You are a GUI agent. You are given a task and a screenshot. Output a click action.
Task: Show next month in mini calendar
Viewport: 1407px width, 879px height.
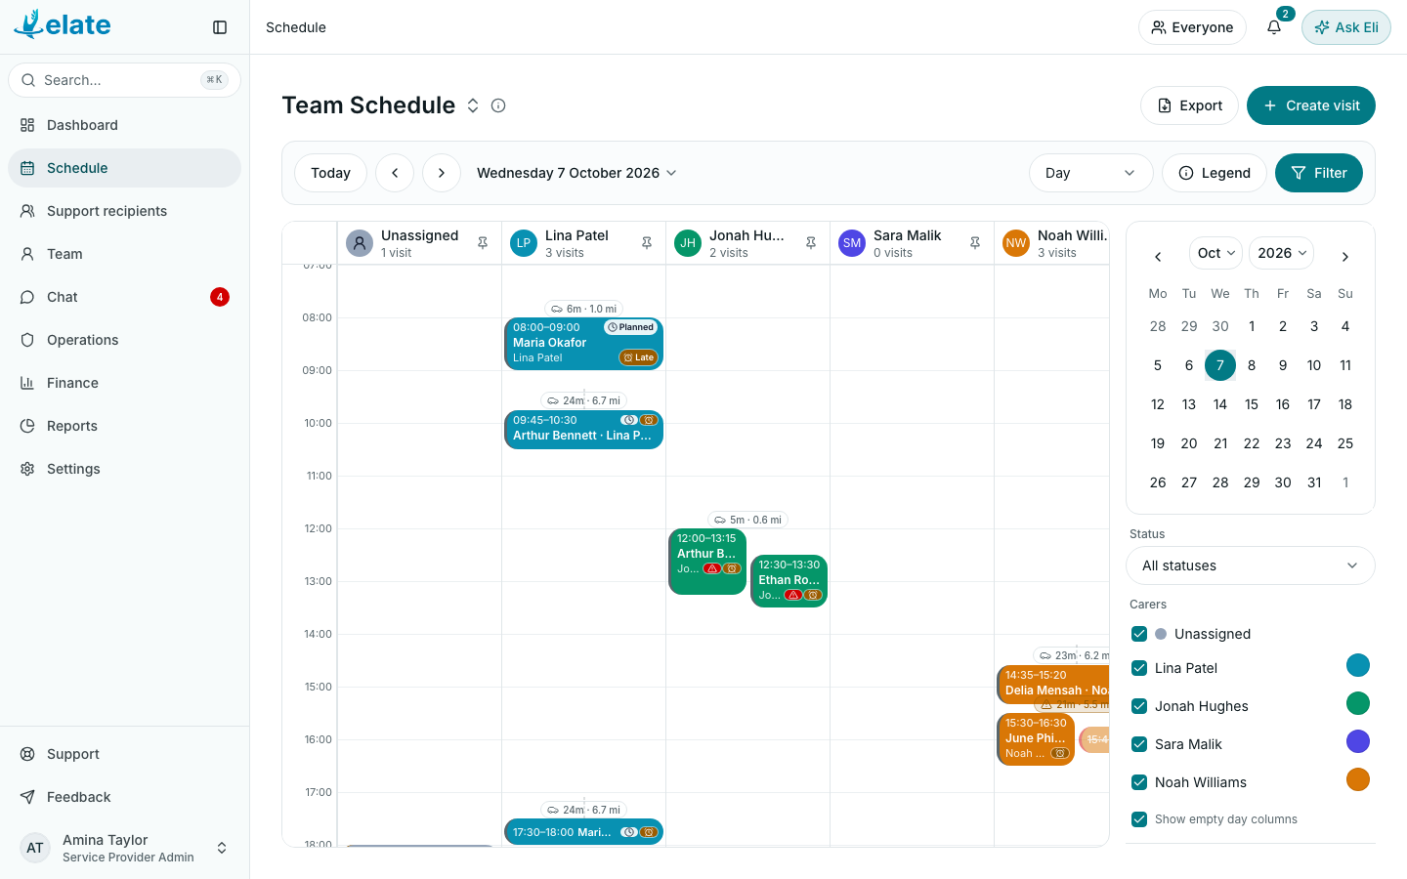(1345, 257)
